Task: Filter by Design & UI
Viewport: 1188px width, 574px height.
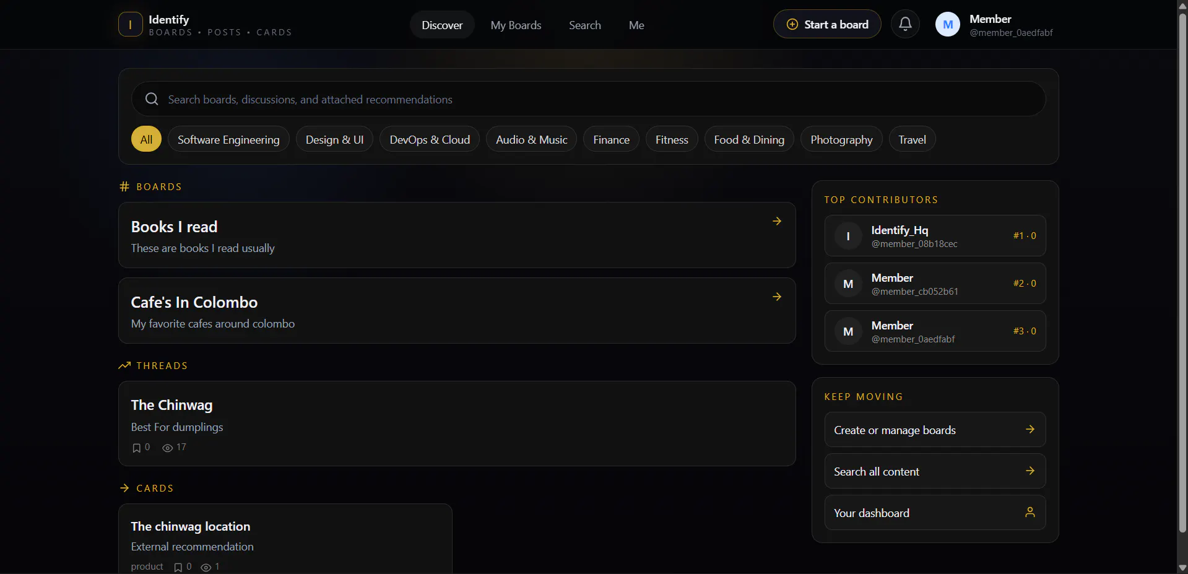Action: pyautogui.click(x=334, y=139)
